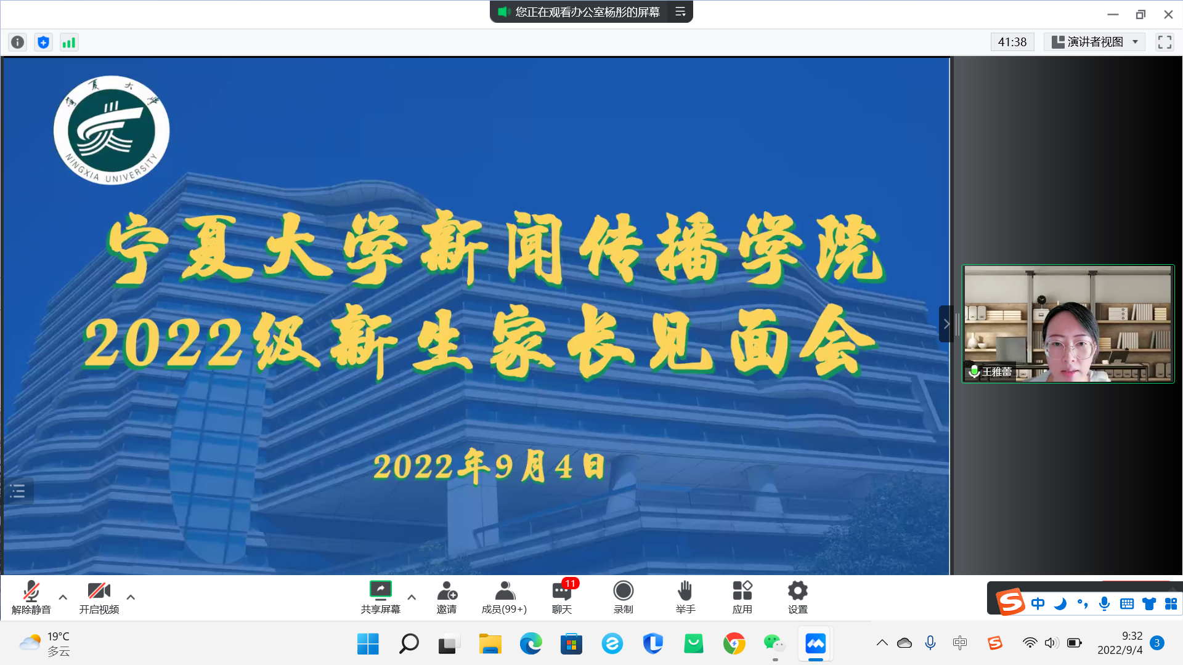Open meeting info icon
This screenshot has width=1183, height=665.
coord(17,42)
